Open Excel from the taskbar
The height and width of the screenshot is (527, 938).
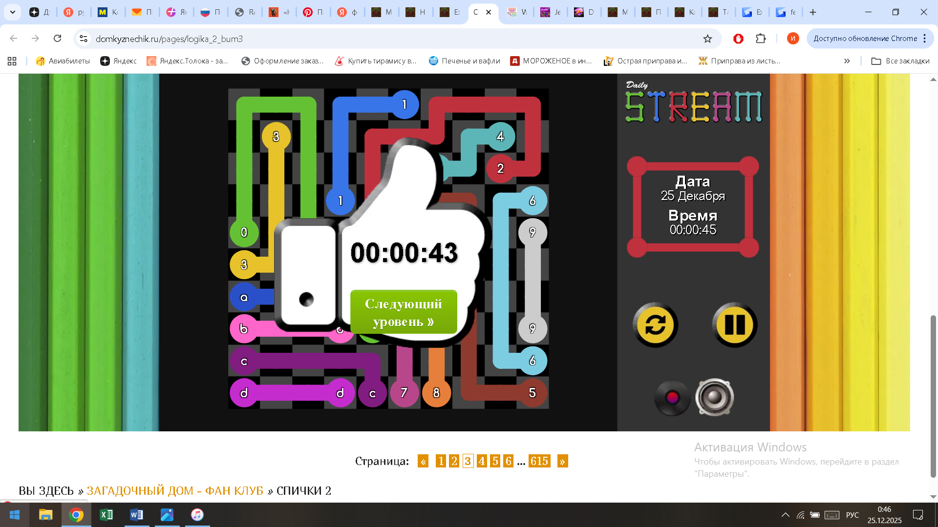(x=106, y=515)
